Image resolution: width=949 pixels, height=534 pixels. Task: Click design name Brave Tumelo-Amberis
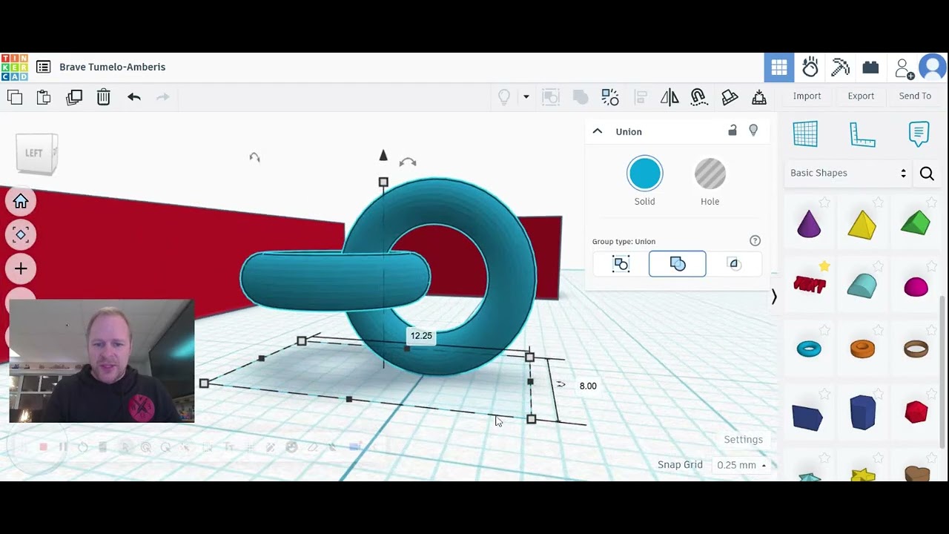pyautogui.click(x=113, y=67)
